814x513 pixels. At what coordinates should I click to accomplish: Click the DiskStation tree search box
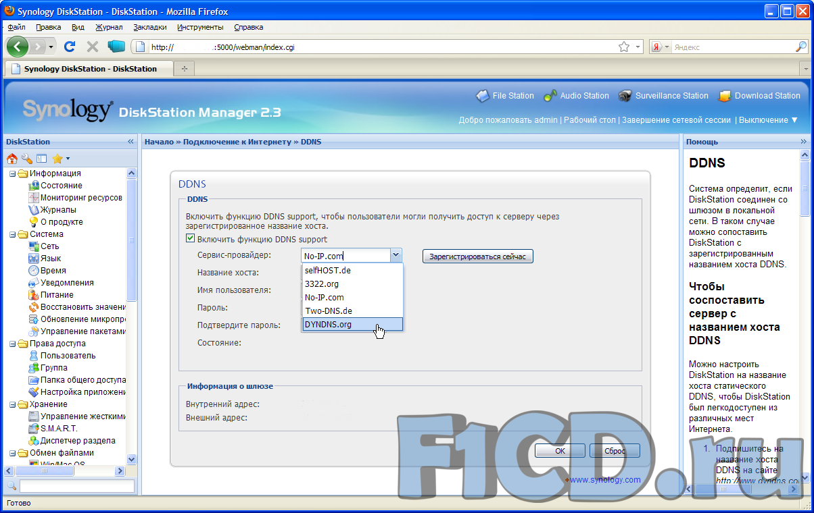click(76, 486)
